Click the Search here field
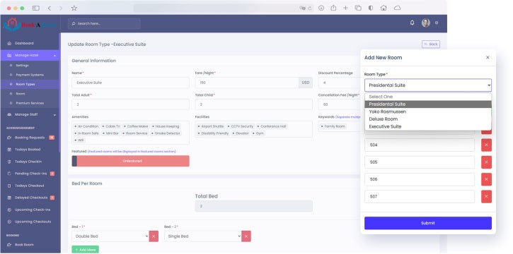This screenshot has height=254, width=513. tap(104, 23)
